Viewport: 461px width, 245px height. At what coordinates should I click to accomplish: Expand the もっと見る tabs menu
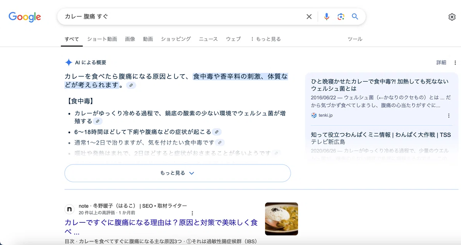(x=265, y=39)
